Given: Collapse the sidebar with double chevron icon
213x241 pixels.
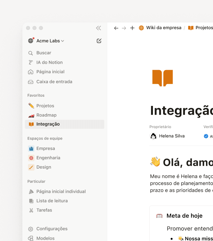Looking at the screenshot, I should (x=99, y=28).
